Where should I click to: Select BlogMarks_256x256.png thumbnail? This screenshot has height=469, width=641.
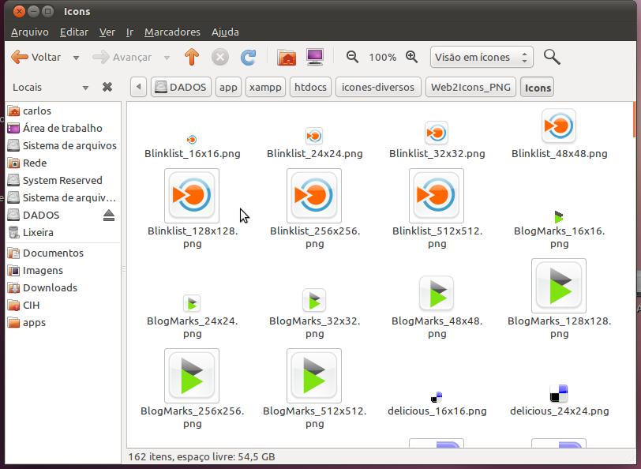[192, 375]
